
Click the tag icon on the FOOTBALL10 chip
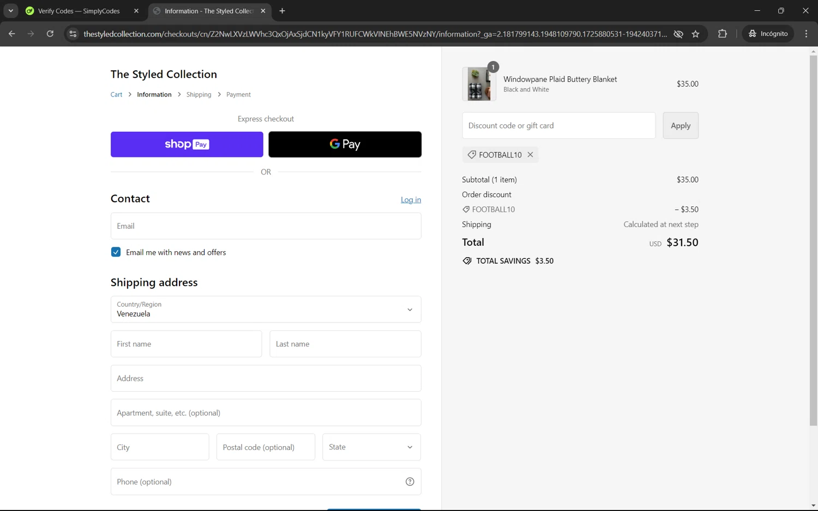(x=472, y=155)
